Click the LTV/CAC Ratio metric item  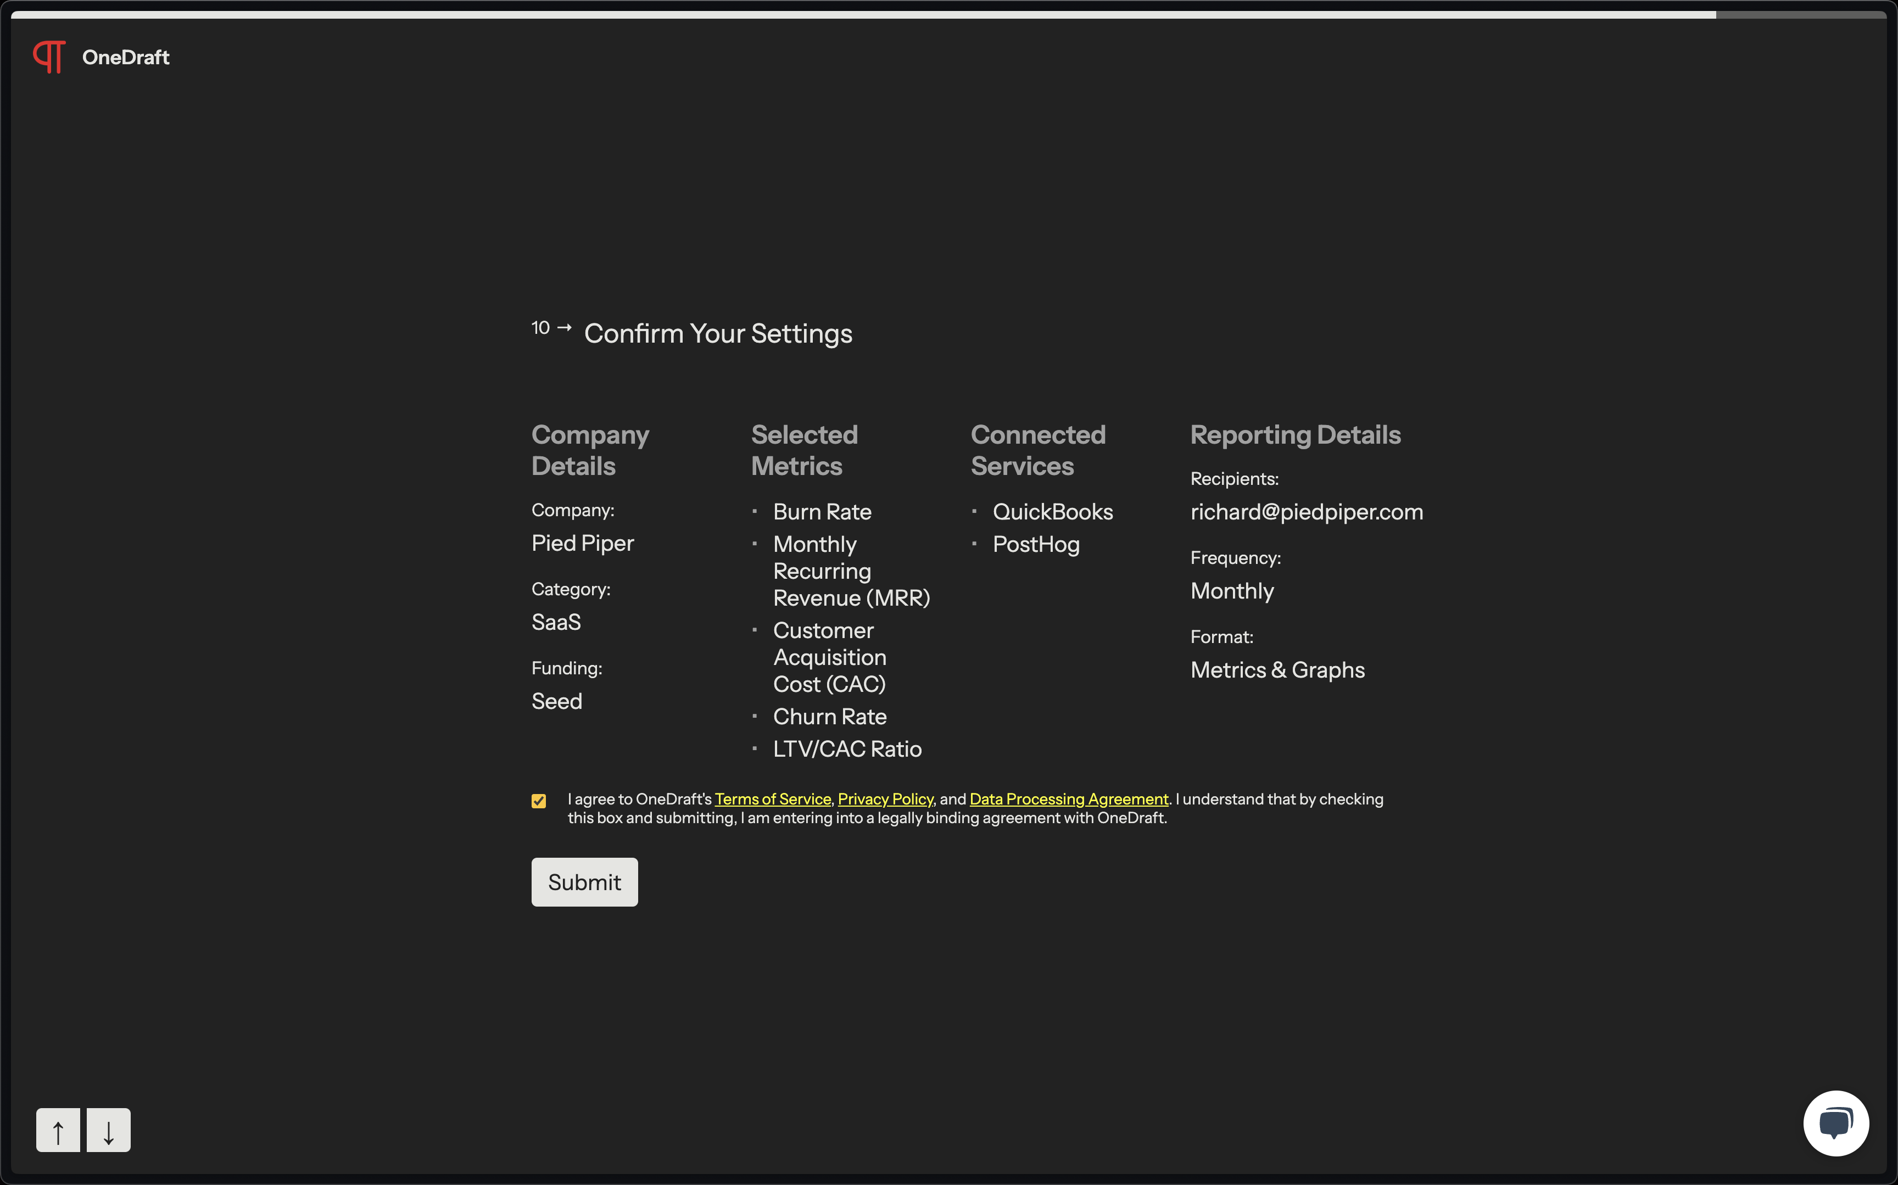[846, 748]
